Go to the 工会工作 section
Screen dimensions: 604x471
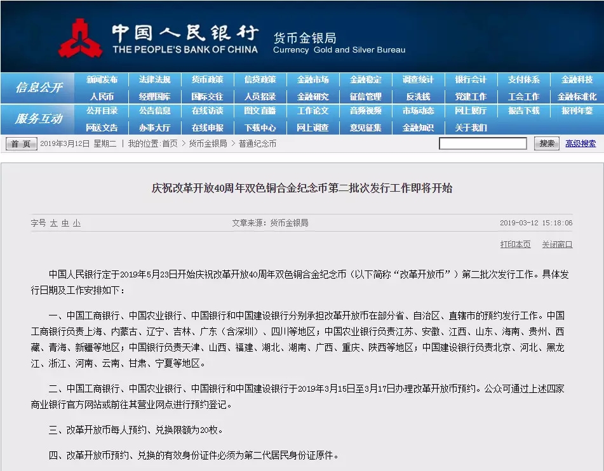523,96
